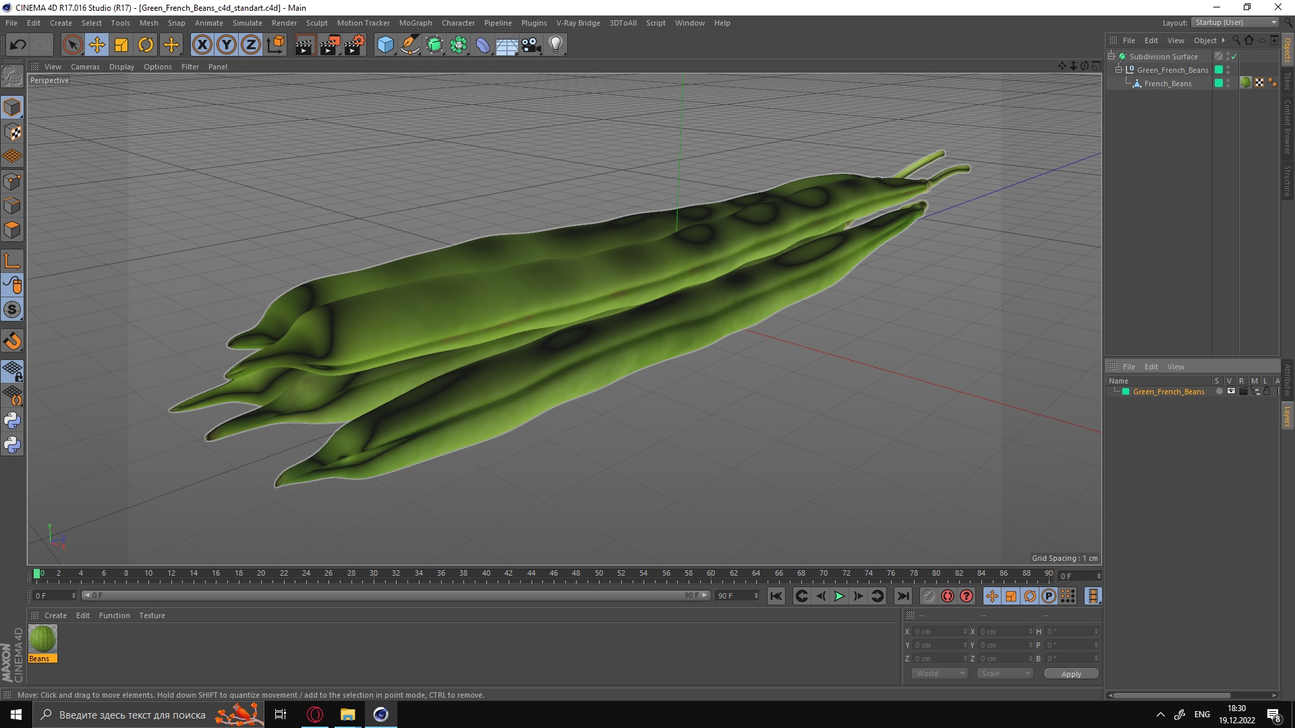
Task: Toggle Green_French_Beans layer solo dot
Action: coord(1219,392)
